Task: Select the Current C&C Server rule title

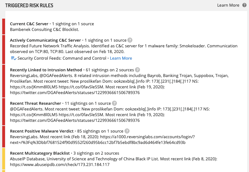Action: [x=29, y=24]
